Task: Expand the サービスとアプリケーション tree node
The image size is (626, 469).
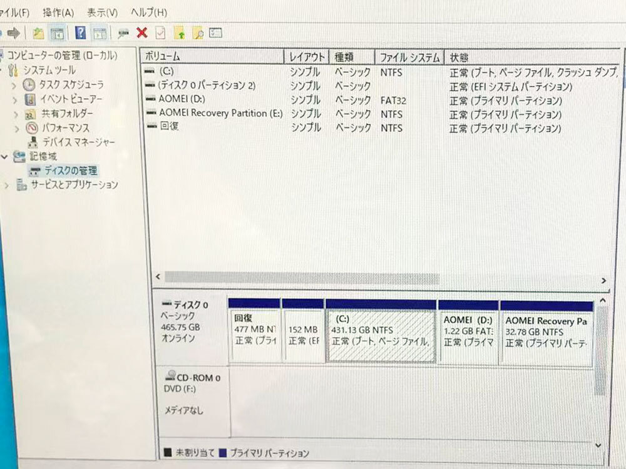Action: coord(6,186)
